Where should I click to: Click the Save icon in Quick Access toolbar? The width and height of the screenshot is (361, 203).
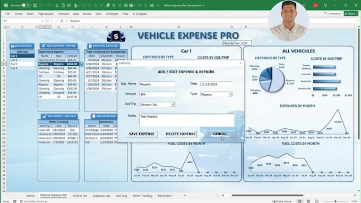point(35,5)
